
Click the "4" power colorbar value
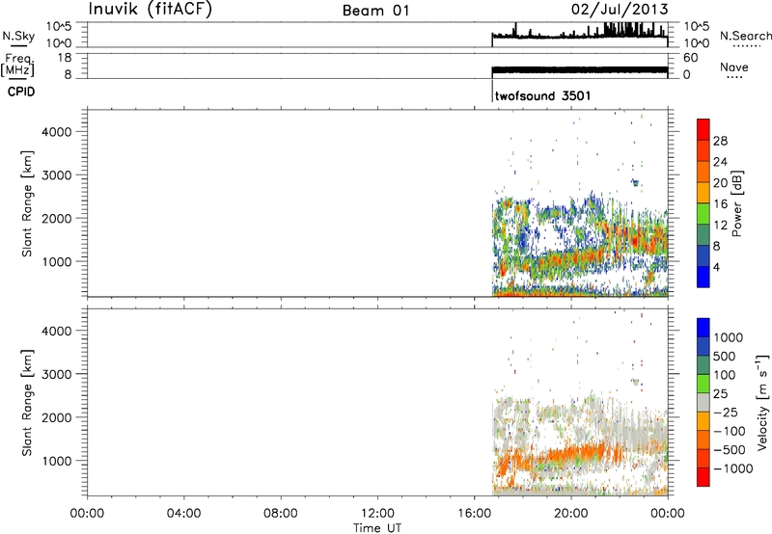pos(716,267)
